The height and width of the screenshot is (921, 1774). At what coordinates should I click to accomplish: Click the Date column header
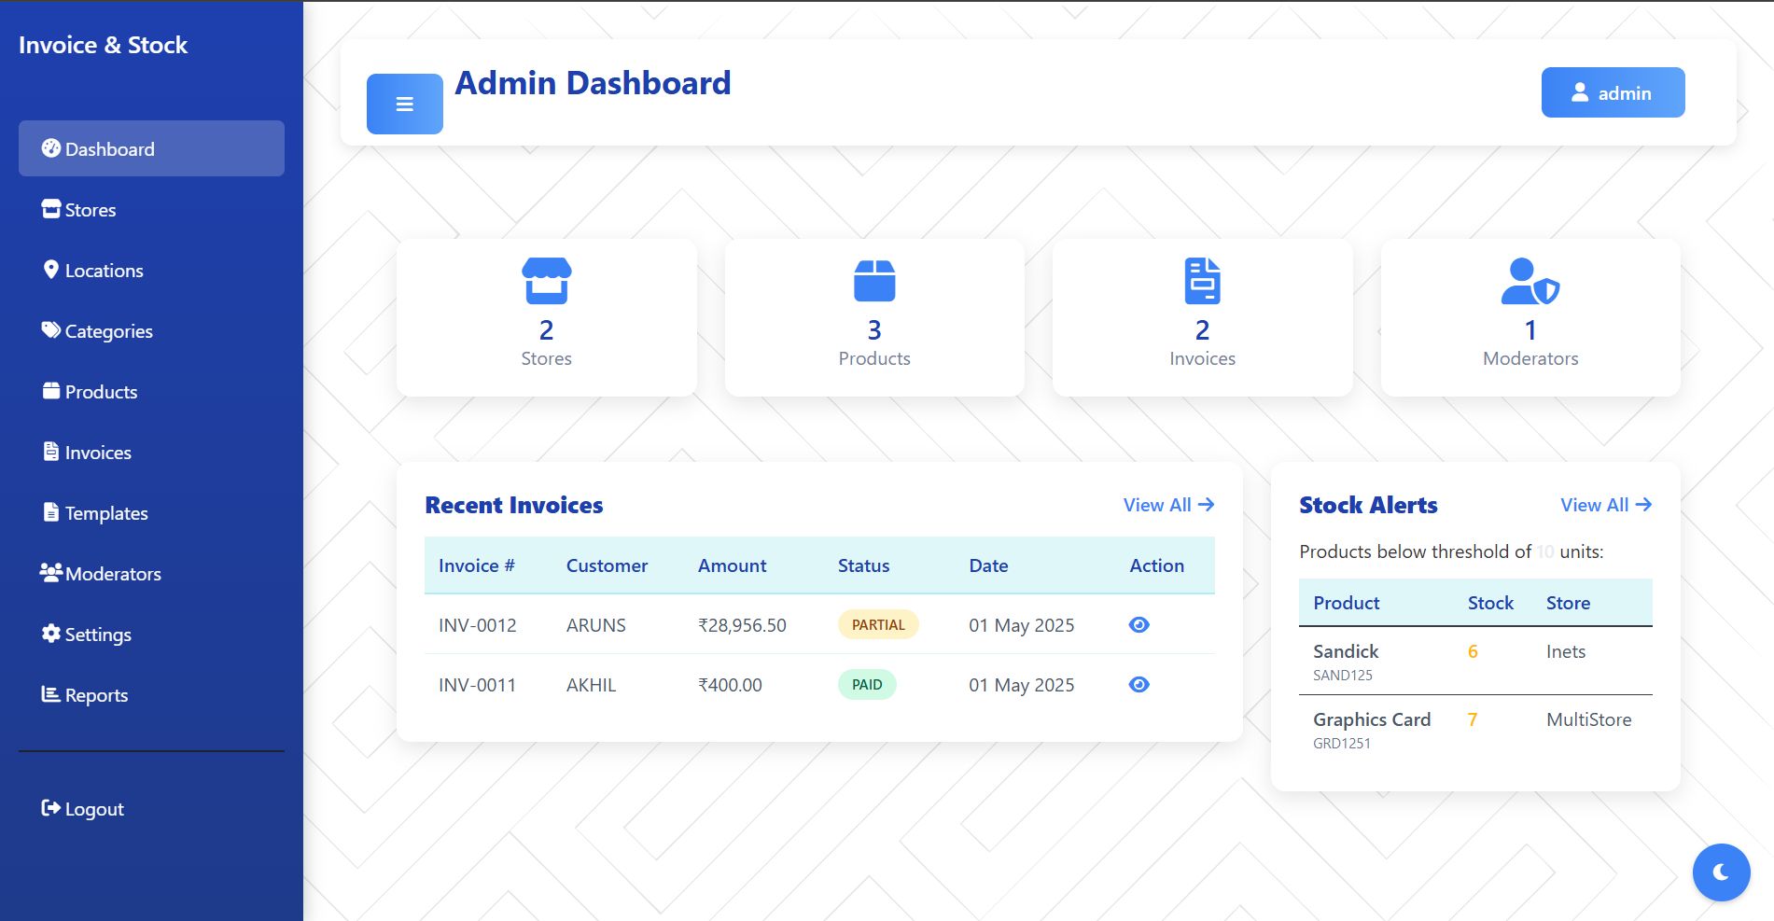[x=988, y=565]
